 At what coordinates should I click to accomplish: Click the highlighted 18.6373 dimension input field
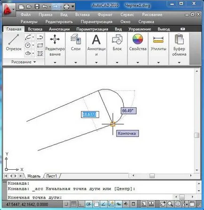point(90,114)
